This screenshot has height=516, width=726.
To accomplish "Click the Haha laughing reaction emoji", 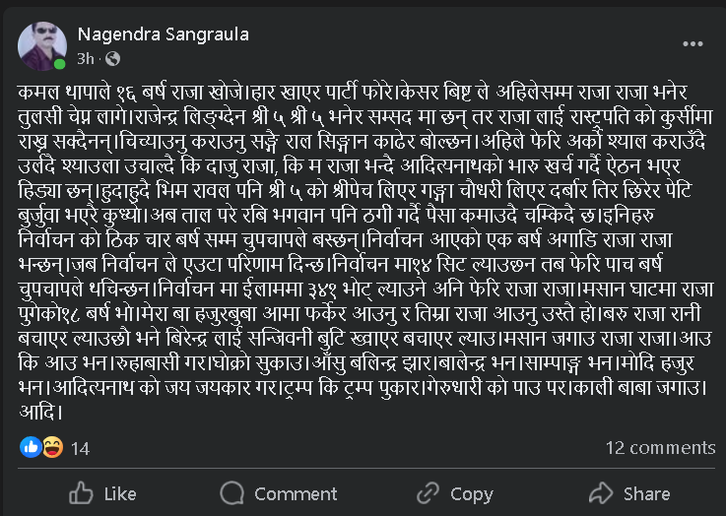I will (x=50, y=448).
